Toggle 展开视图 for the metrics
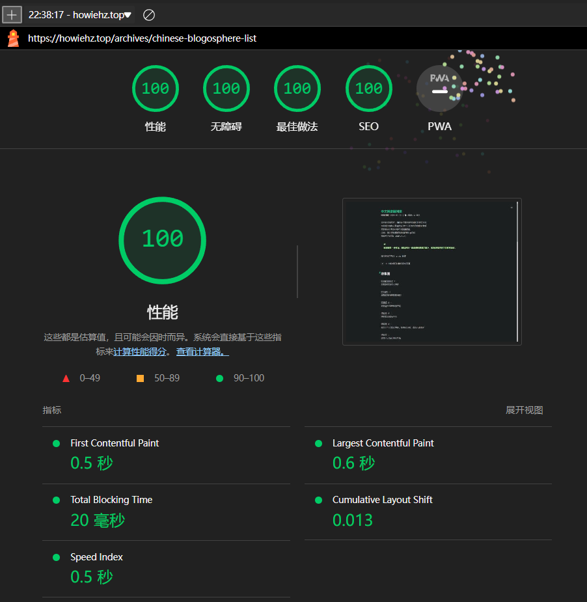Image resolution: width=587 pixels, height=602 pixels. [x=524, y=410]
